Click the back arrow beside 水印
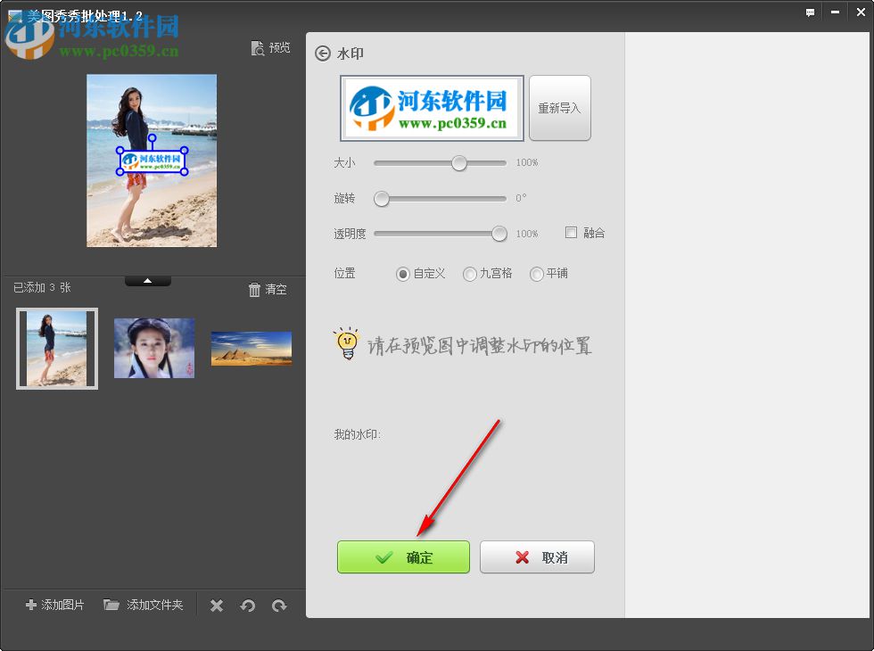This screenshot has height=651, width=874. point(321,54)
